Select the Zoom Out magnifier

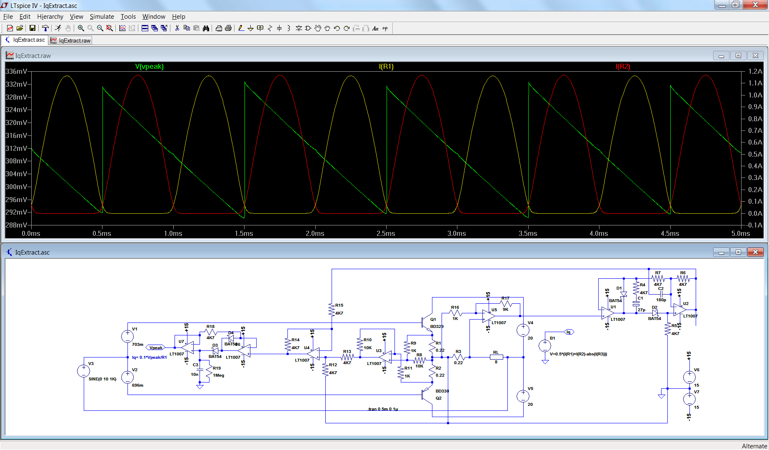(x=100, y=28)
